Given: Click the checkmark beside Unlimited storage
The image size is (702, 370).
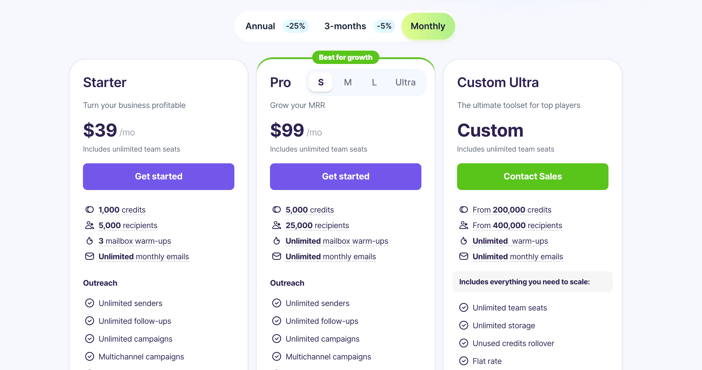Looking at the screenshot, I should [x=464, y=325].
